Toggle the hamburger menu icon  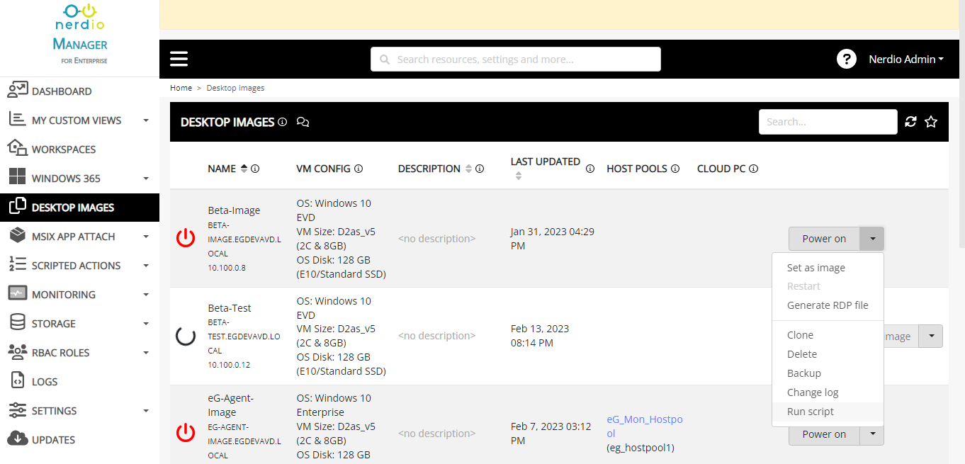[179, 59]
